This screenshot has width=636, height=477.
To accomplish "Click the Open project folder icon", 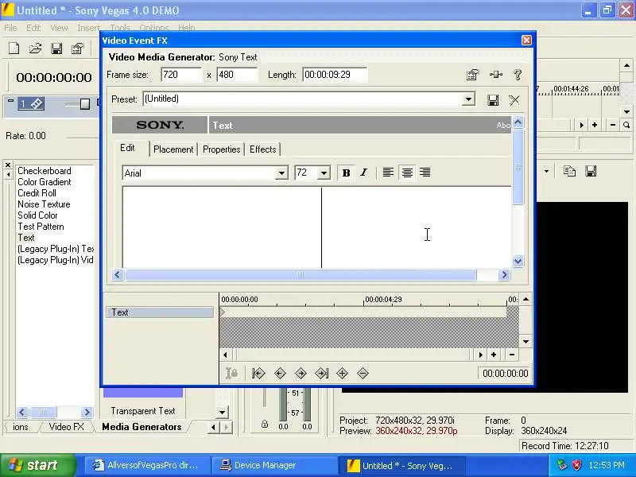I will click(35, 48).
